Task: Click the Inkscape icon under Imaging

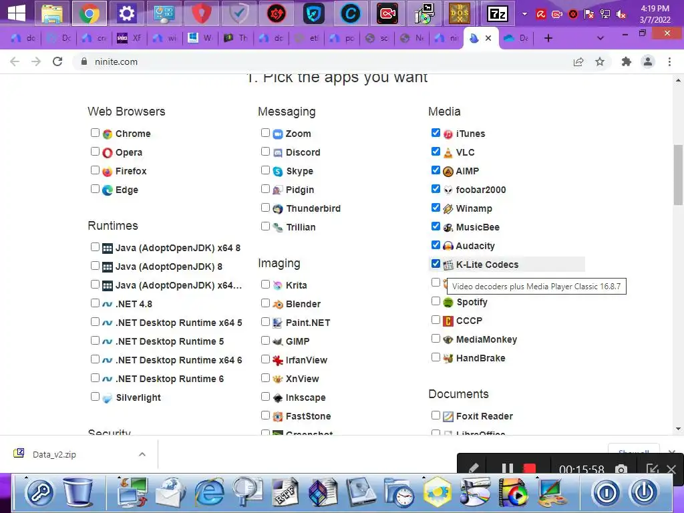Action: pos(278,398)
